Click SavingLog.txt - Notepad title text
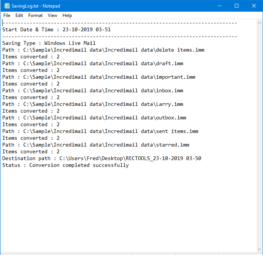Viewport: 263px width, 255px height. (x=36, y=6)
